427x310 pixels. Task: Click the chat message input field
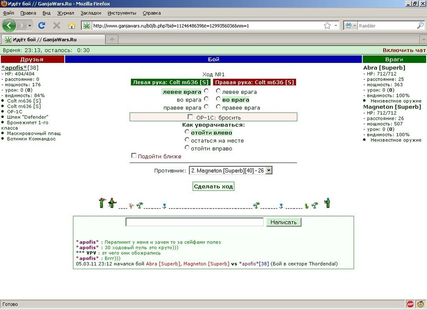click(194, 222)
